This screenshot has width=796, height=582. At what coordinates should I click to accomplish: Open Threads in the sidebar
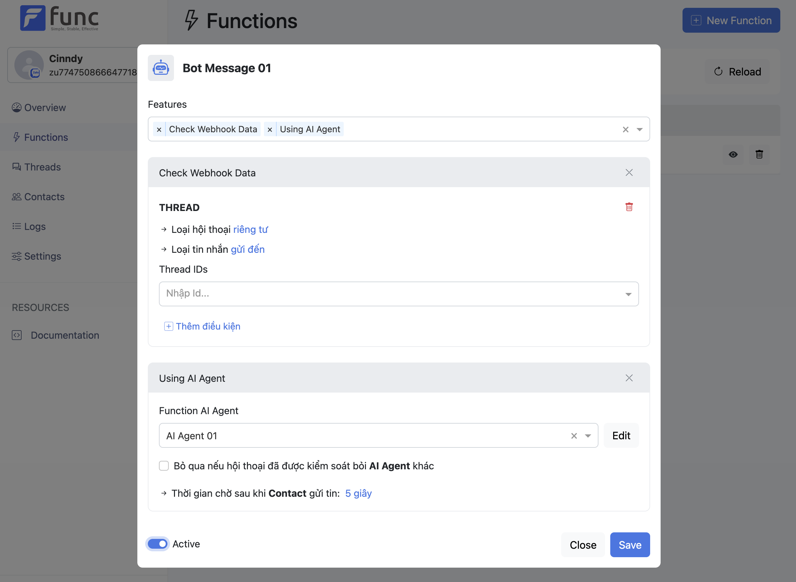tap(42, 167)
